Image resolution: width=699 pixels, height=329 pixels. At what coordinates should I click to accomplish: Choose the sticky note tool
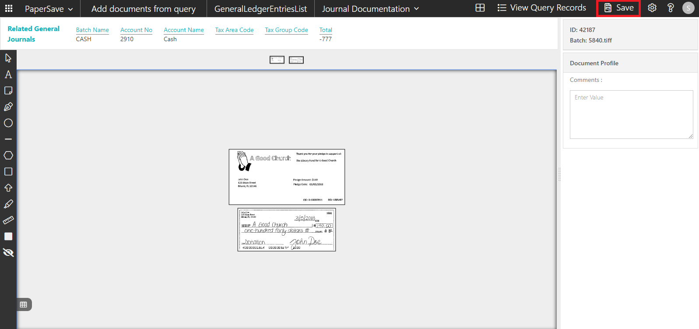[8, 91]
